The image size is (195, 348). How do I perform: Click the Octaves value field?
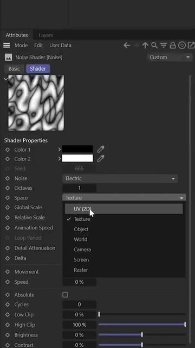[x=80, y=188]
